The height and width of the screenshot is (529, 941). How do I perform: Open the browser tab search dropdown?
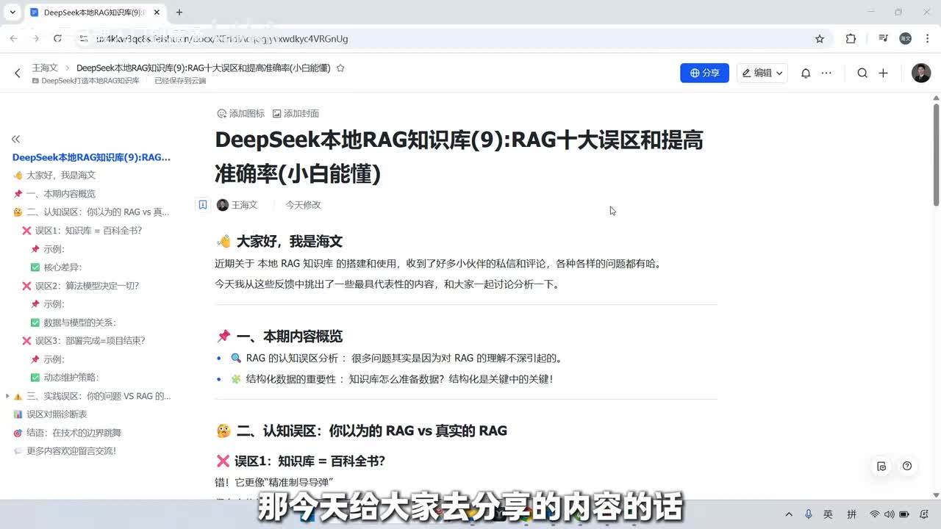point(12,12)
